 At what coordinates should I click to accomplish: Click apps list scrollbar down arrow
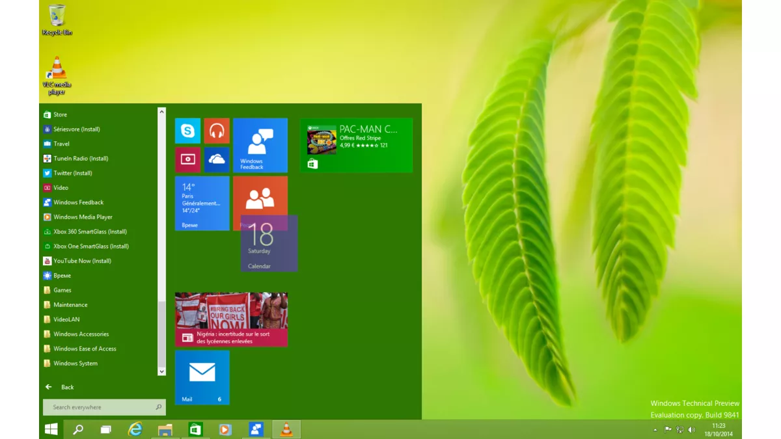pyautogui.click(x=162, y=371)
